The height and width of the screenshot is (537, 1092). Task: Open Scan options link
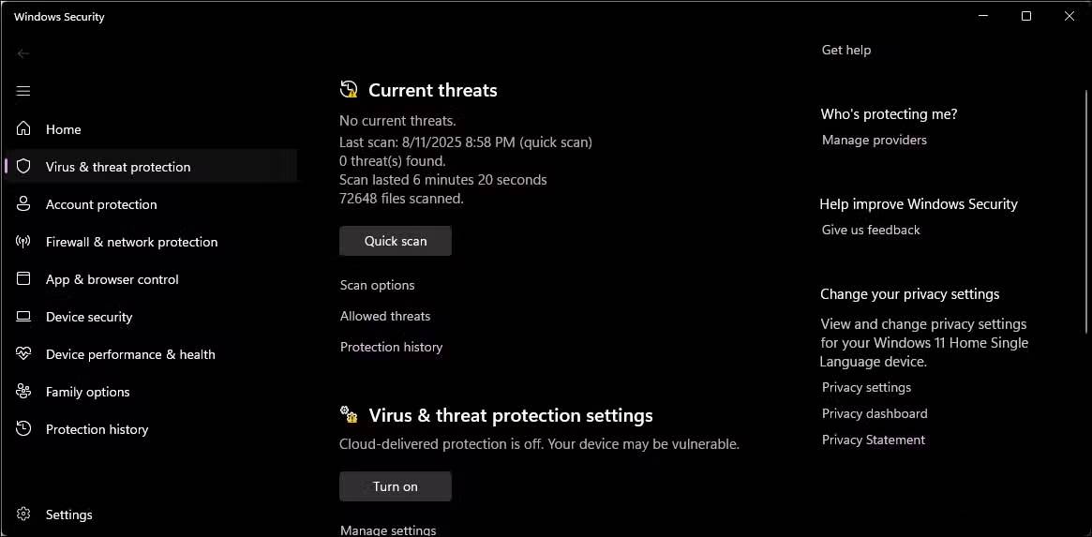pos(377,285)
